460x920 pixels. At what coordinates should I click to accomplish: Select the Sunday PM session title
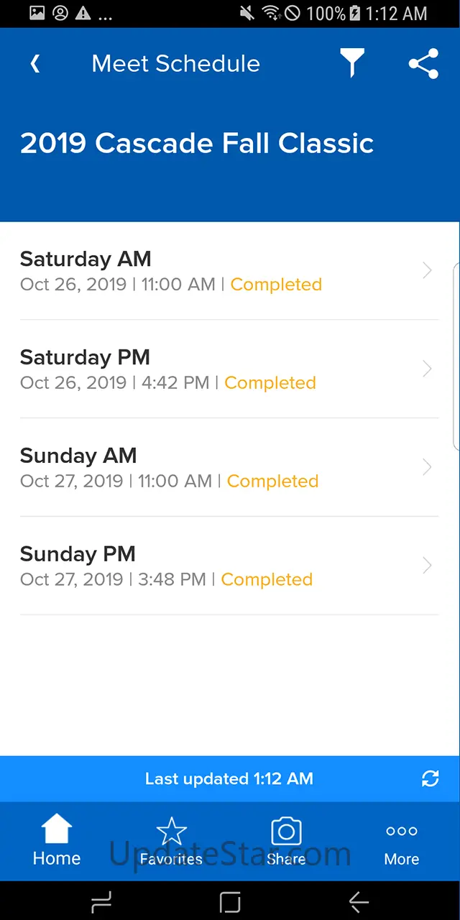78,554
